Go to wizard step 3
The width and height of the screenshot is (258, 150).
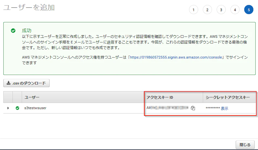pos(221,10)
